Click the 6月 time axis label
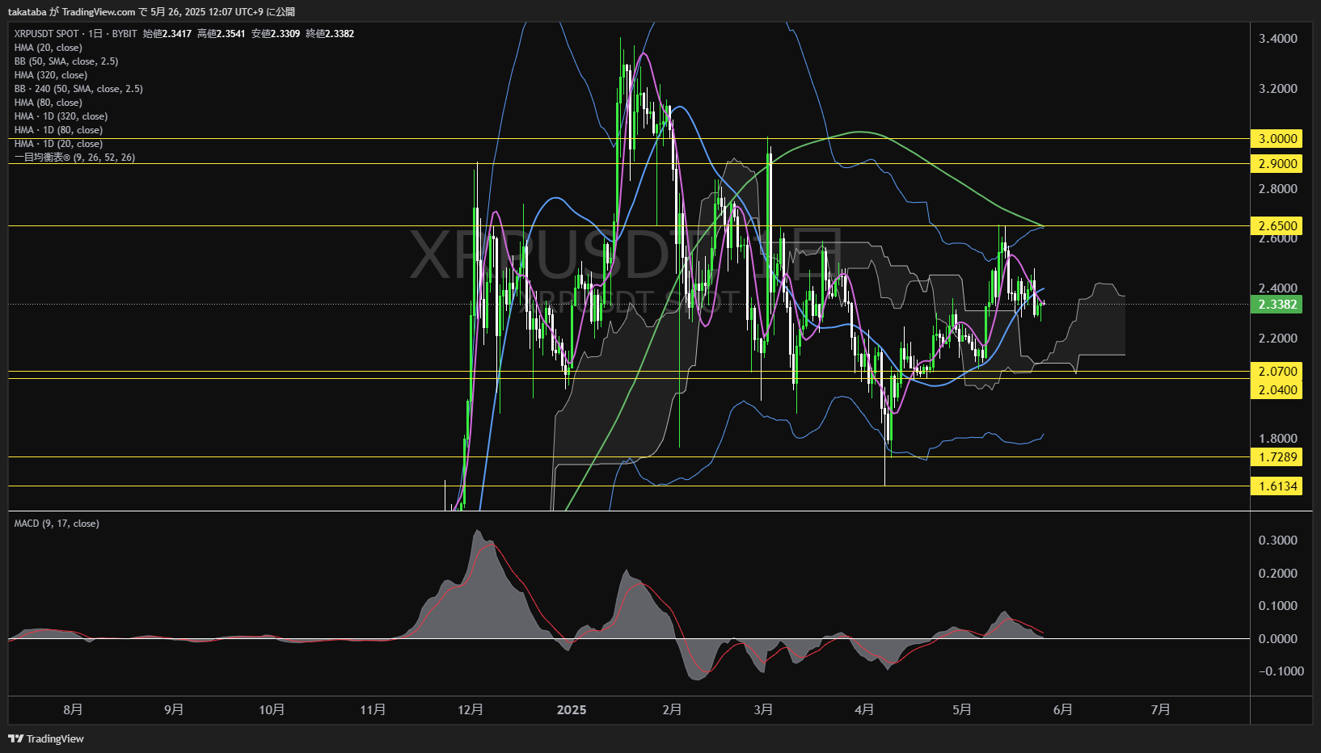This screenshot has width=1321, height=753. tap(1063, 709)
